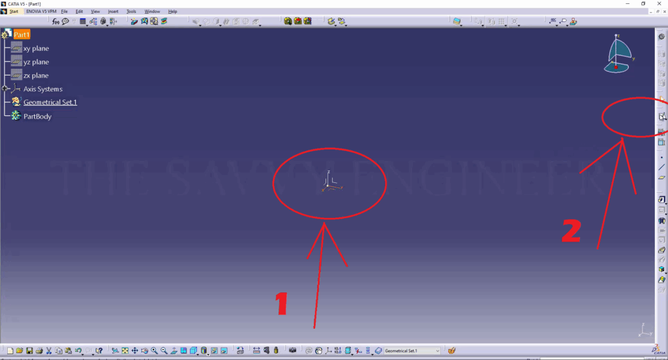
Task: Open the Shading view mode dropdown
Action: pos(204,351)
